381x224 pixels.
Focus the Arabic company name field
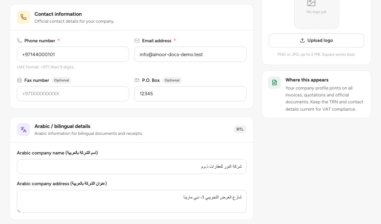point(132,166)
